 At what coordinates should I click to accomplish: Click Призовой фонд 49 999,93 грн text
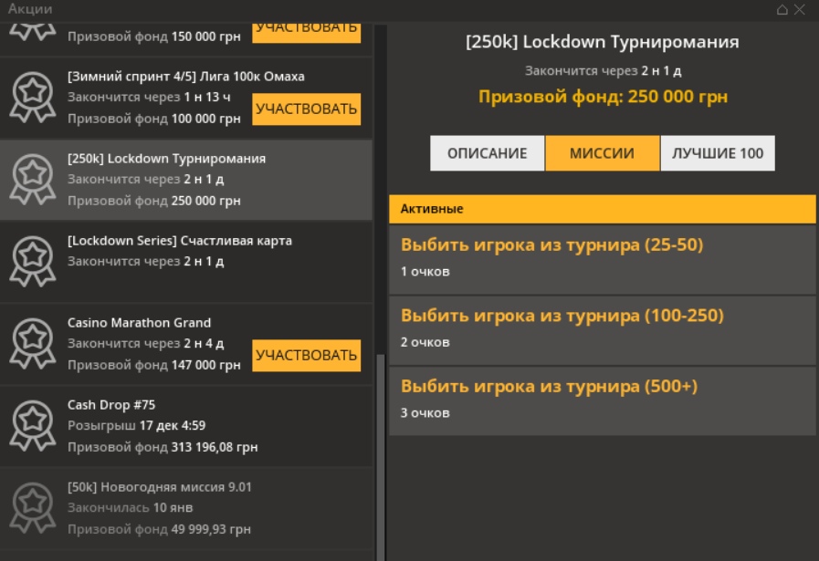click(x=159, y=529)
